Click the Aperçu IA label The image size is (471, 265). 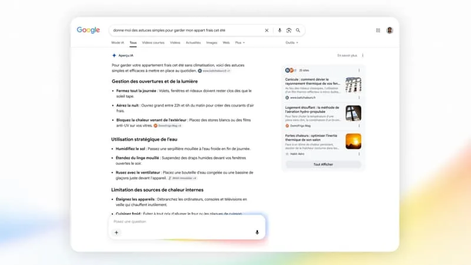(126, 55)
